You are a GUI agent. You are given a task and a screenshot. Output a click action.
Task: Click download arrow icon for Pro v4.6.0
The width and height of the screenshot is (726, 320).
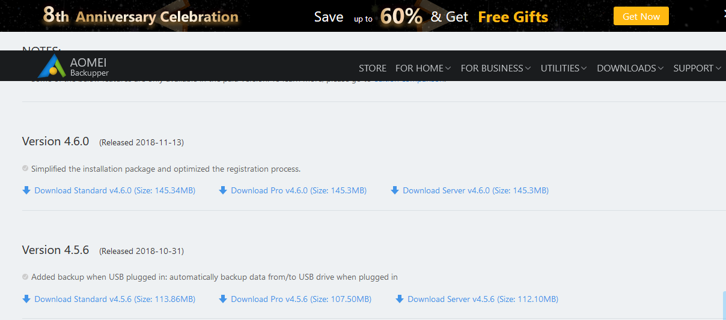[x=222, y=190]
